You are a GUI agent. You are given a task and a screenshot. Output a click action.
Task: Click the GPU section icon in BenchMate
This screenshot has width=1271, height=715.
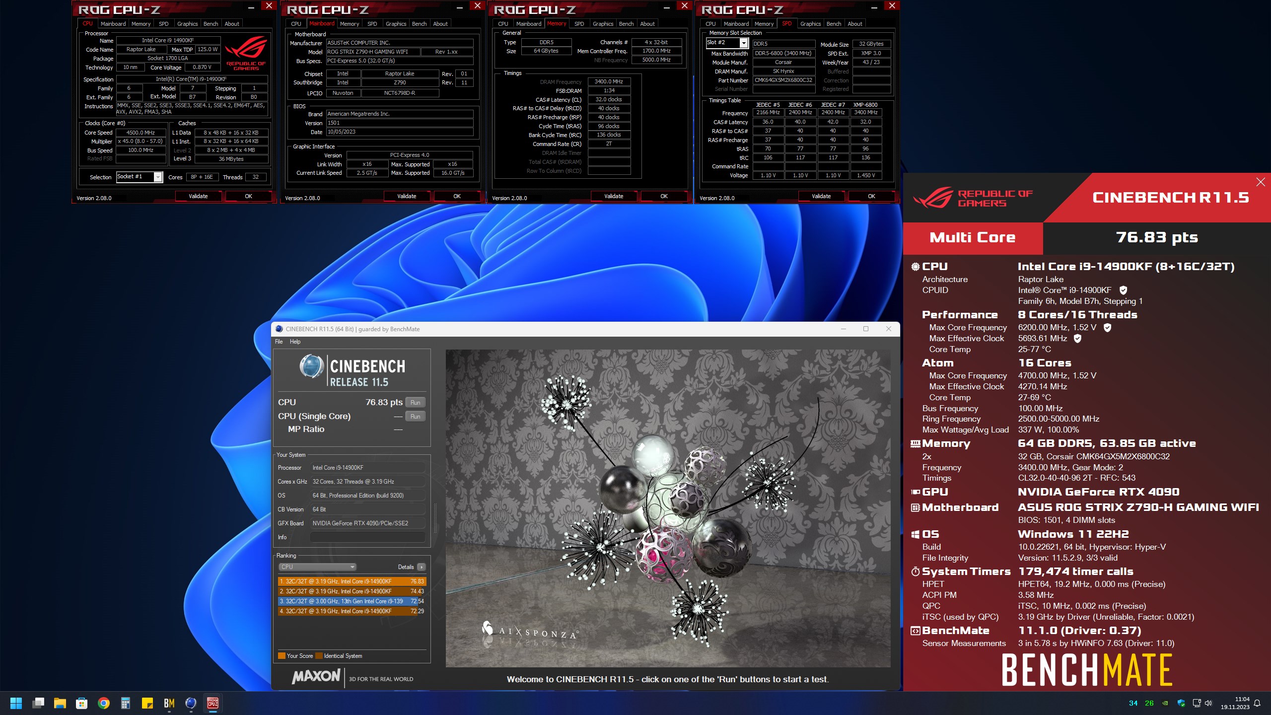(915, 492)
